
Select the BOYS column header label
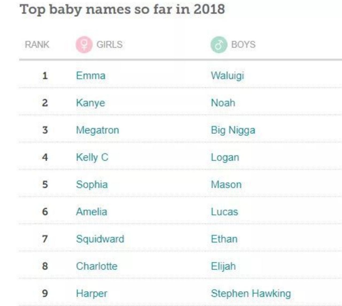point(243,45)
